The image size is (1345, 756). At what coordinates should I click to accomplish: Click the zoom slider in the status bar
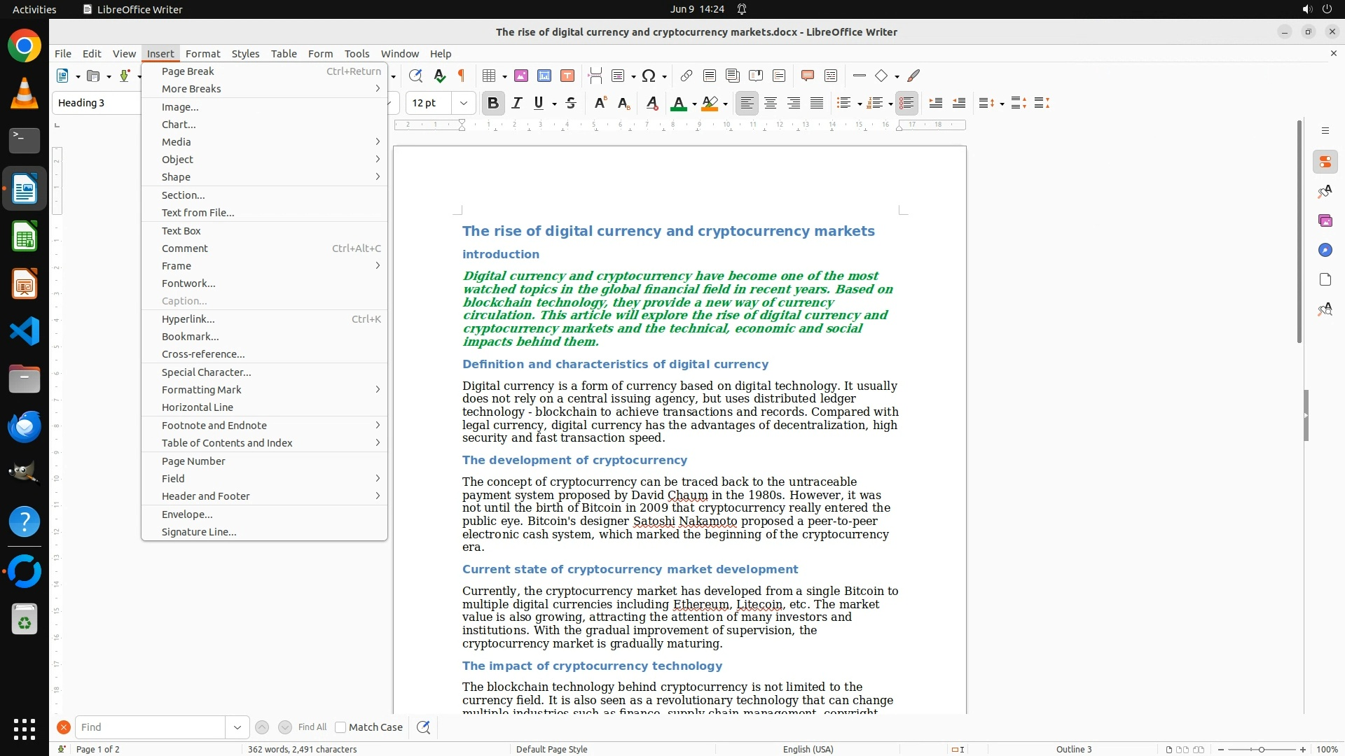pyautogui.click(x=1261, y=749)
